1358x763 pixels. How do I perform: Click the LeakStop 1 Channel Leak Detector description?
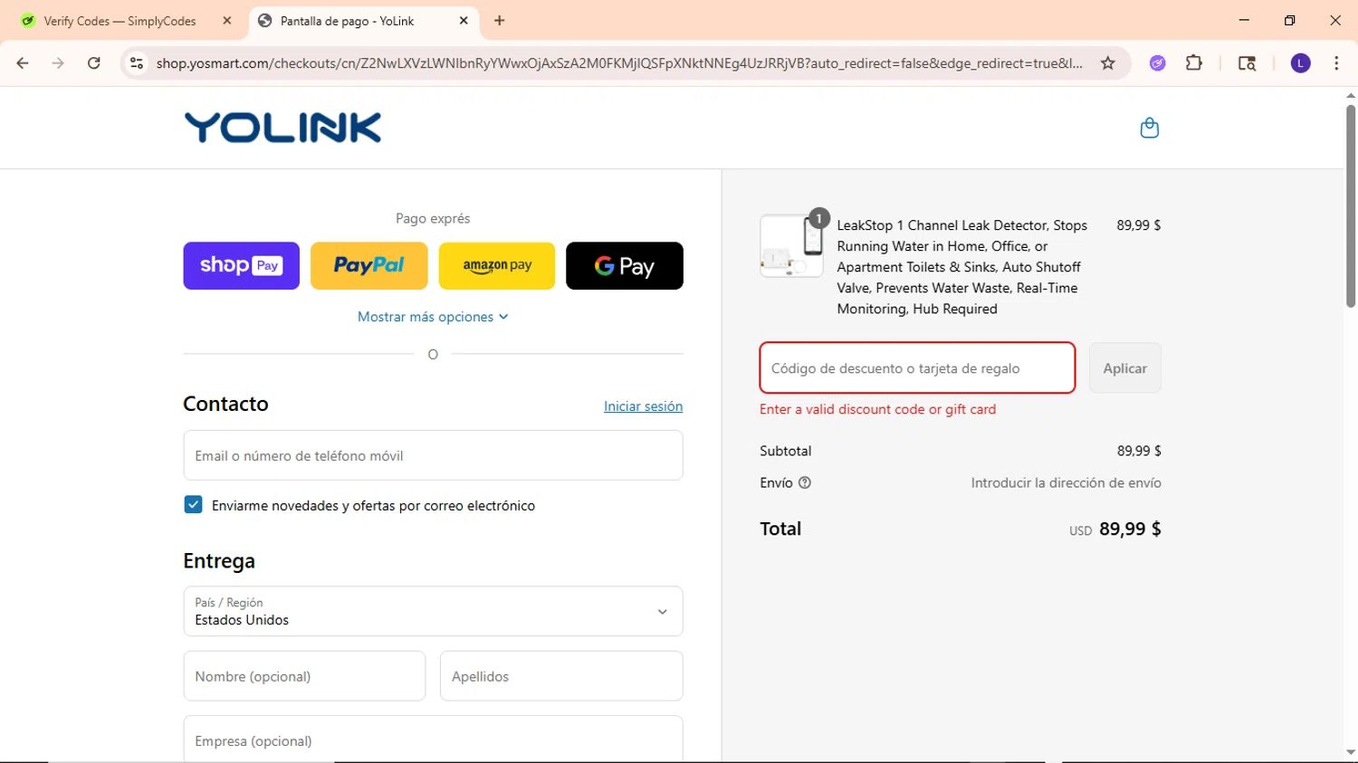962,267
